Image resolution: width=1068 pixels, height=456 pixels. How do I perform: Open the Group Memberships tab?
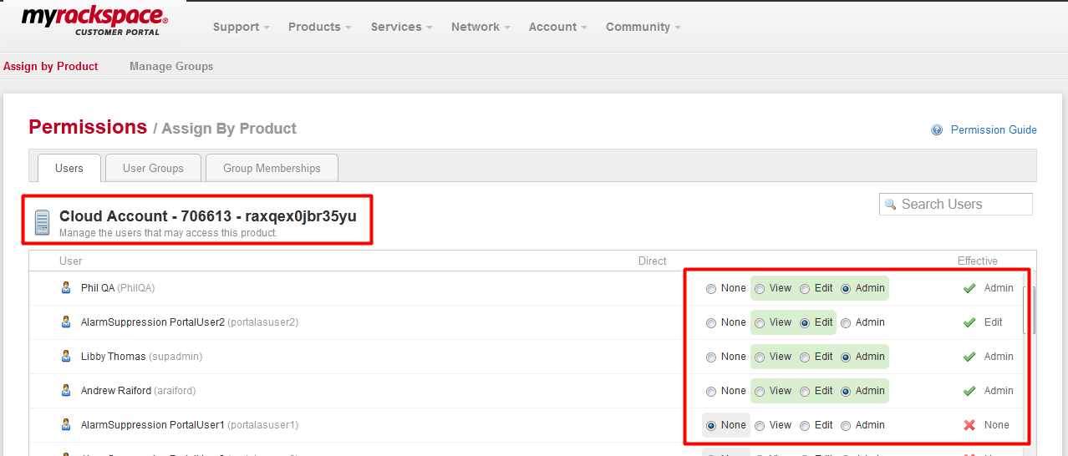[x=272, y=168]
